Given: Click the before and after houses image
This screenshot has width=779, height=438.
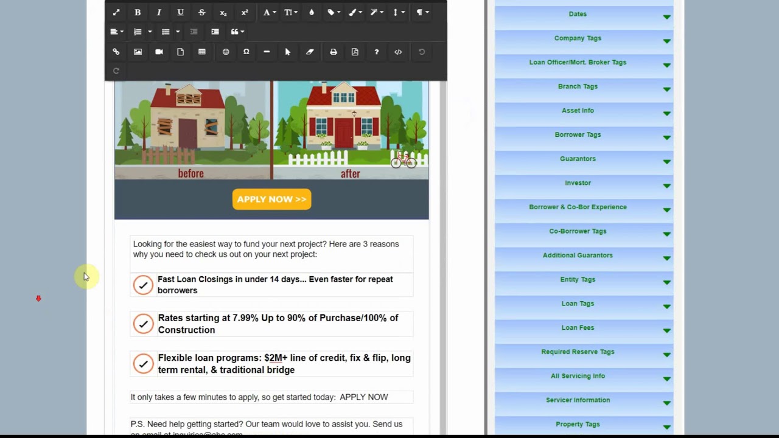Looking at the screenshot, I should 271,130.
